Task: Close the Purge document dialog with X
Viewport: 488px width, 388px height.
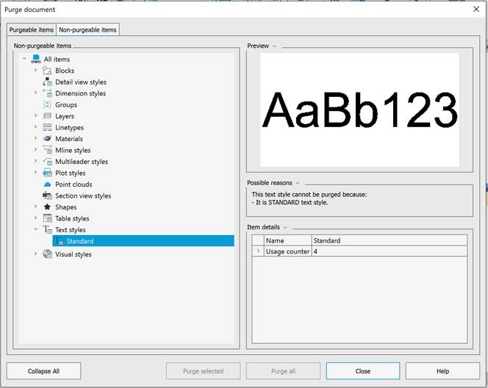Action: click(476, 9)
